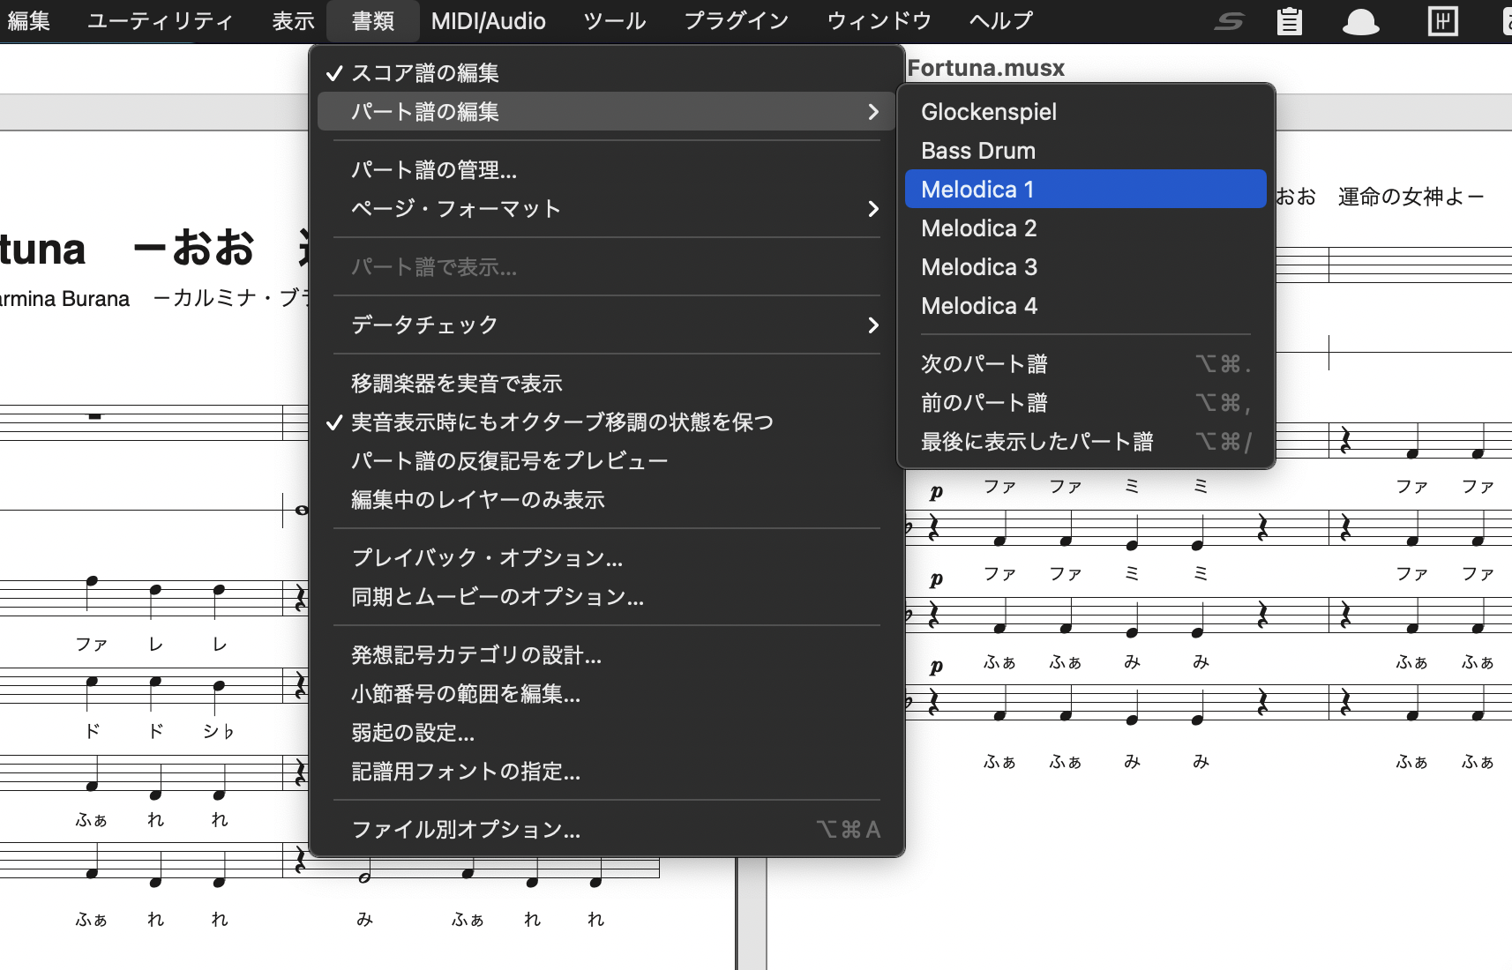
Task: Select Melodica 4 part
Action: (1086, 306)
